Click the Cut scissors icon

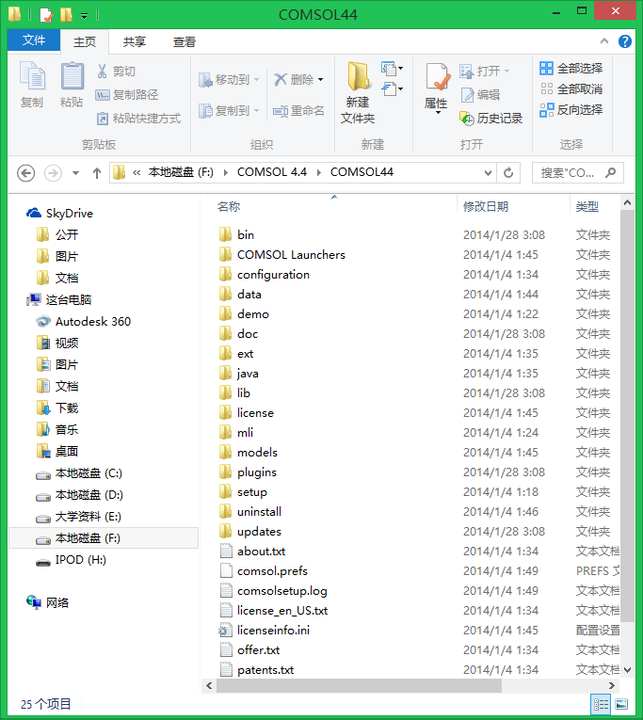pos(102,72)
